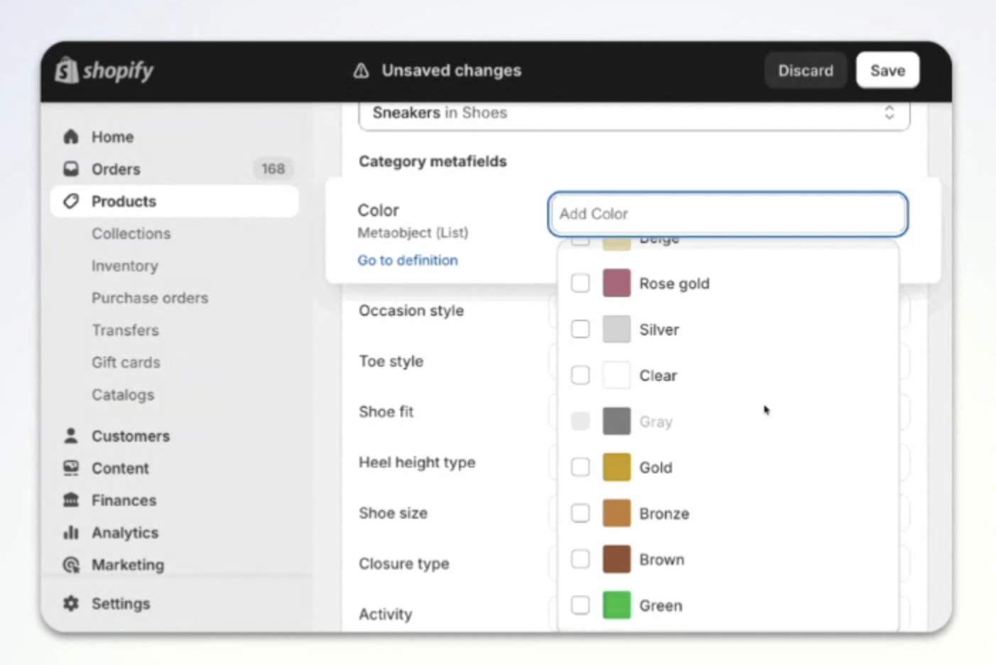Click the Content icon in sidebar
996x665 pixels.
(x=71, y=468)
